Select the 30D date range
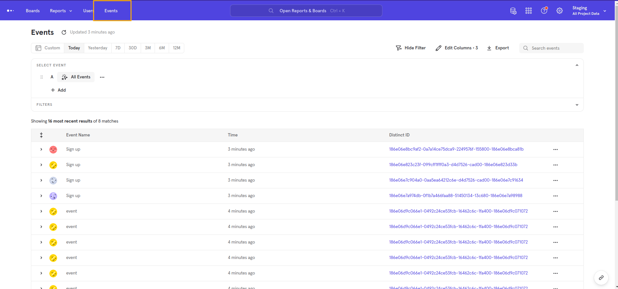 (133, 48)
